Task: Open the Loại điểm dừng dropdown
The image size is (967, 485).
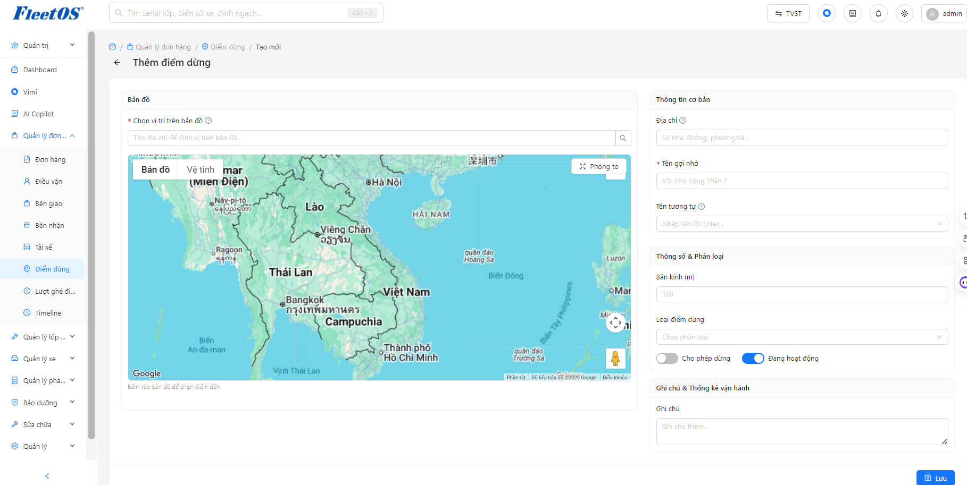Action: tap(802, 337)
